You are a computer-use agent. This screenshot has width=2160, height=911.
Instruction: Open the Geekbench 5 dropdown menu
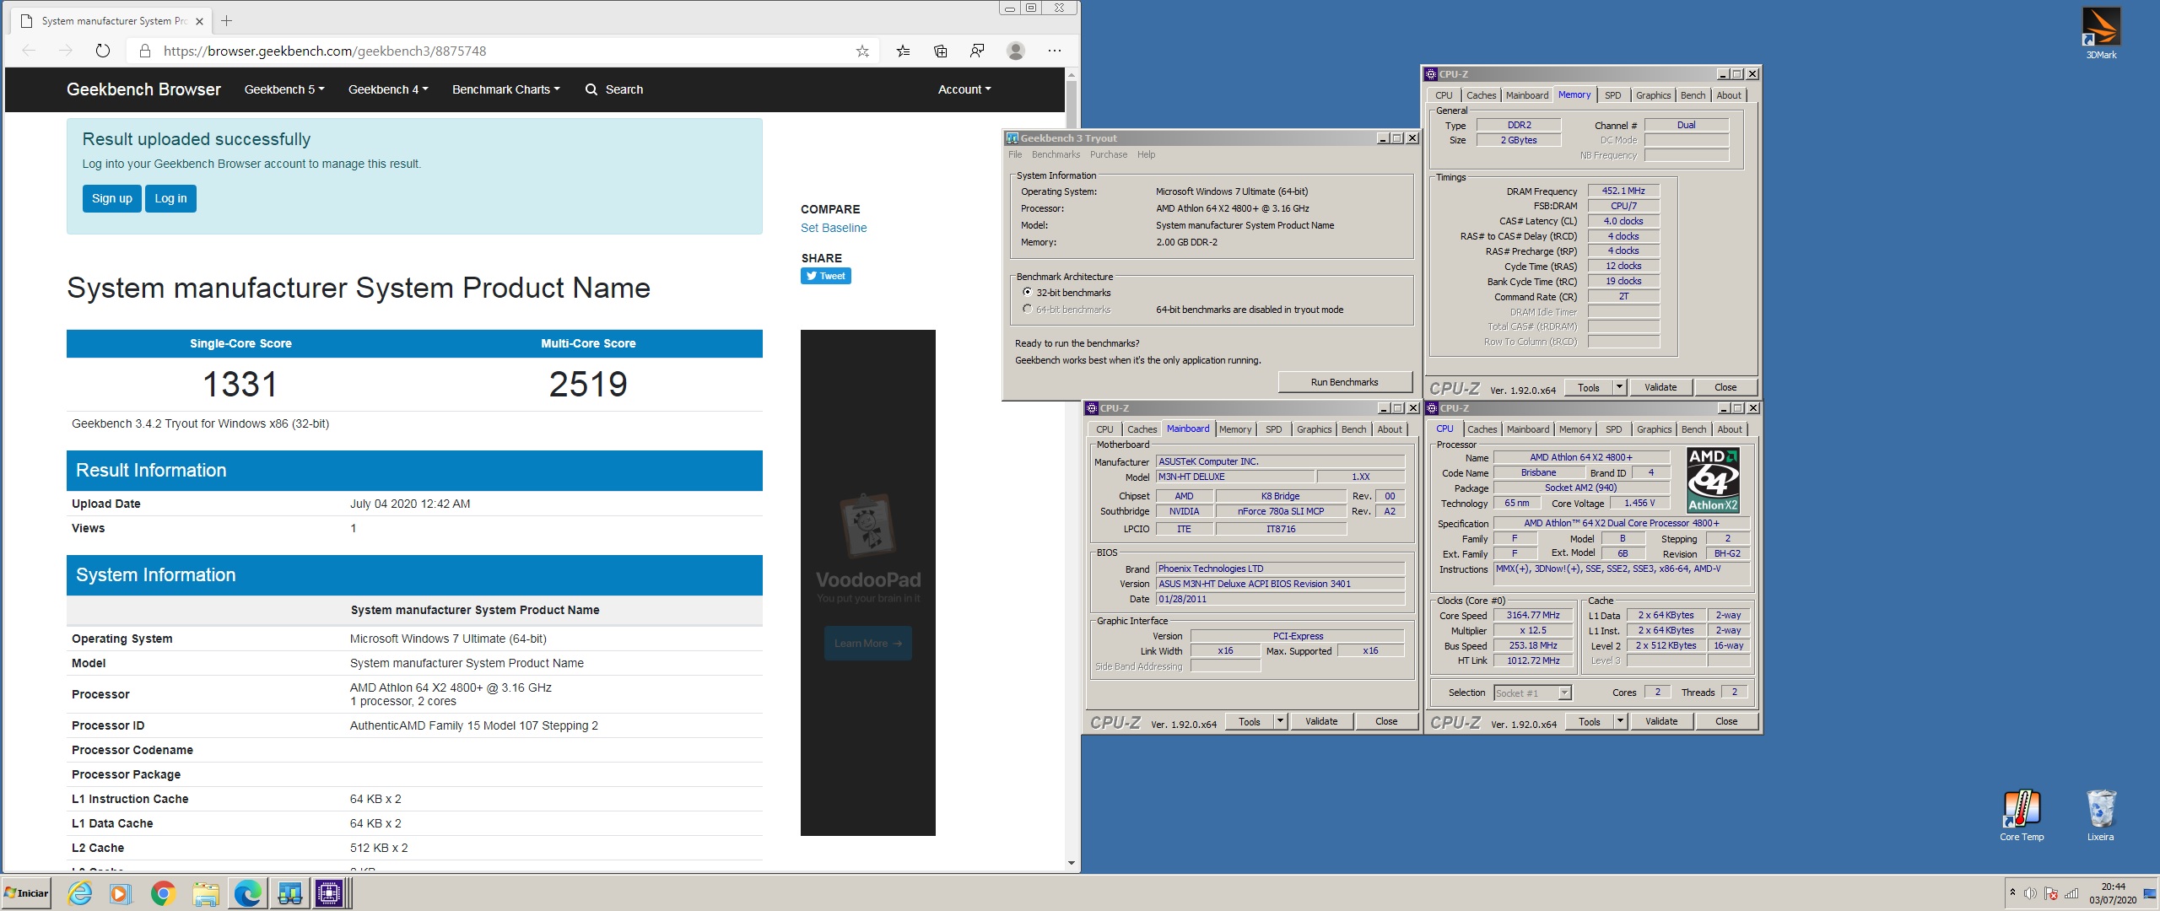tap(284, 89)
